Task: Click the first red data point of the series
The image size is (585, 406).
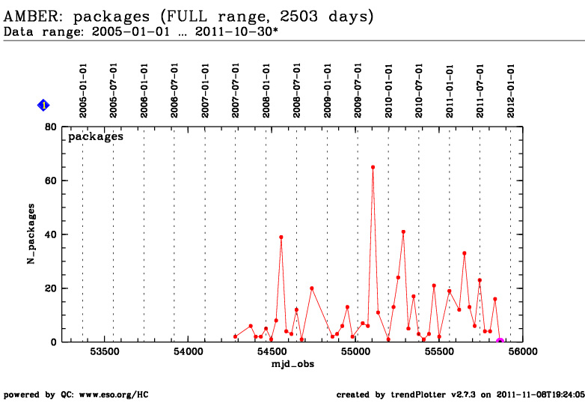Action: pyautogui.click(x=235, y=336)
